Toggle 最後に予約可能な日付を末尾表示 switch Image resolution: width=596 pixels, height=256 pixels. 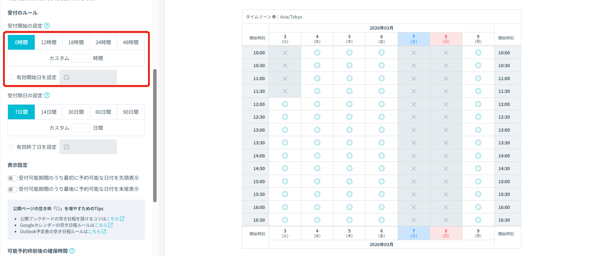coord(12,189)
